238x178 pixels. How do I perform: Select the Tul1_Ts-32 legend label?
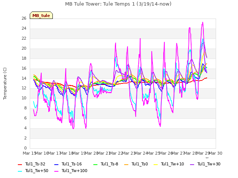(35, 164)
